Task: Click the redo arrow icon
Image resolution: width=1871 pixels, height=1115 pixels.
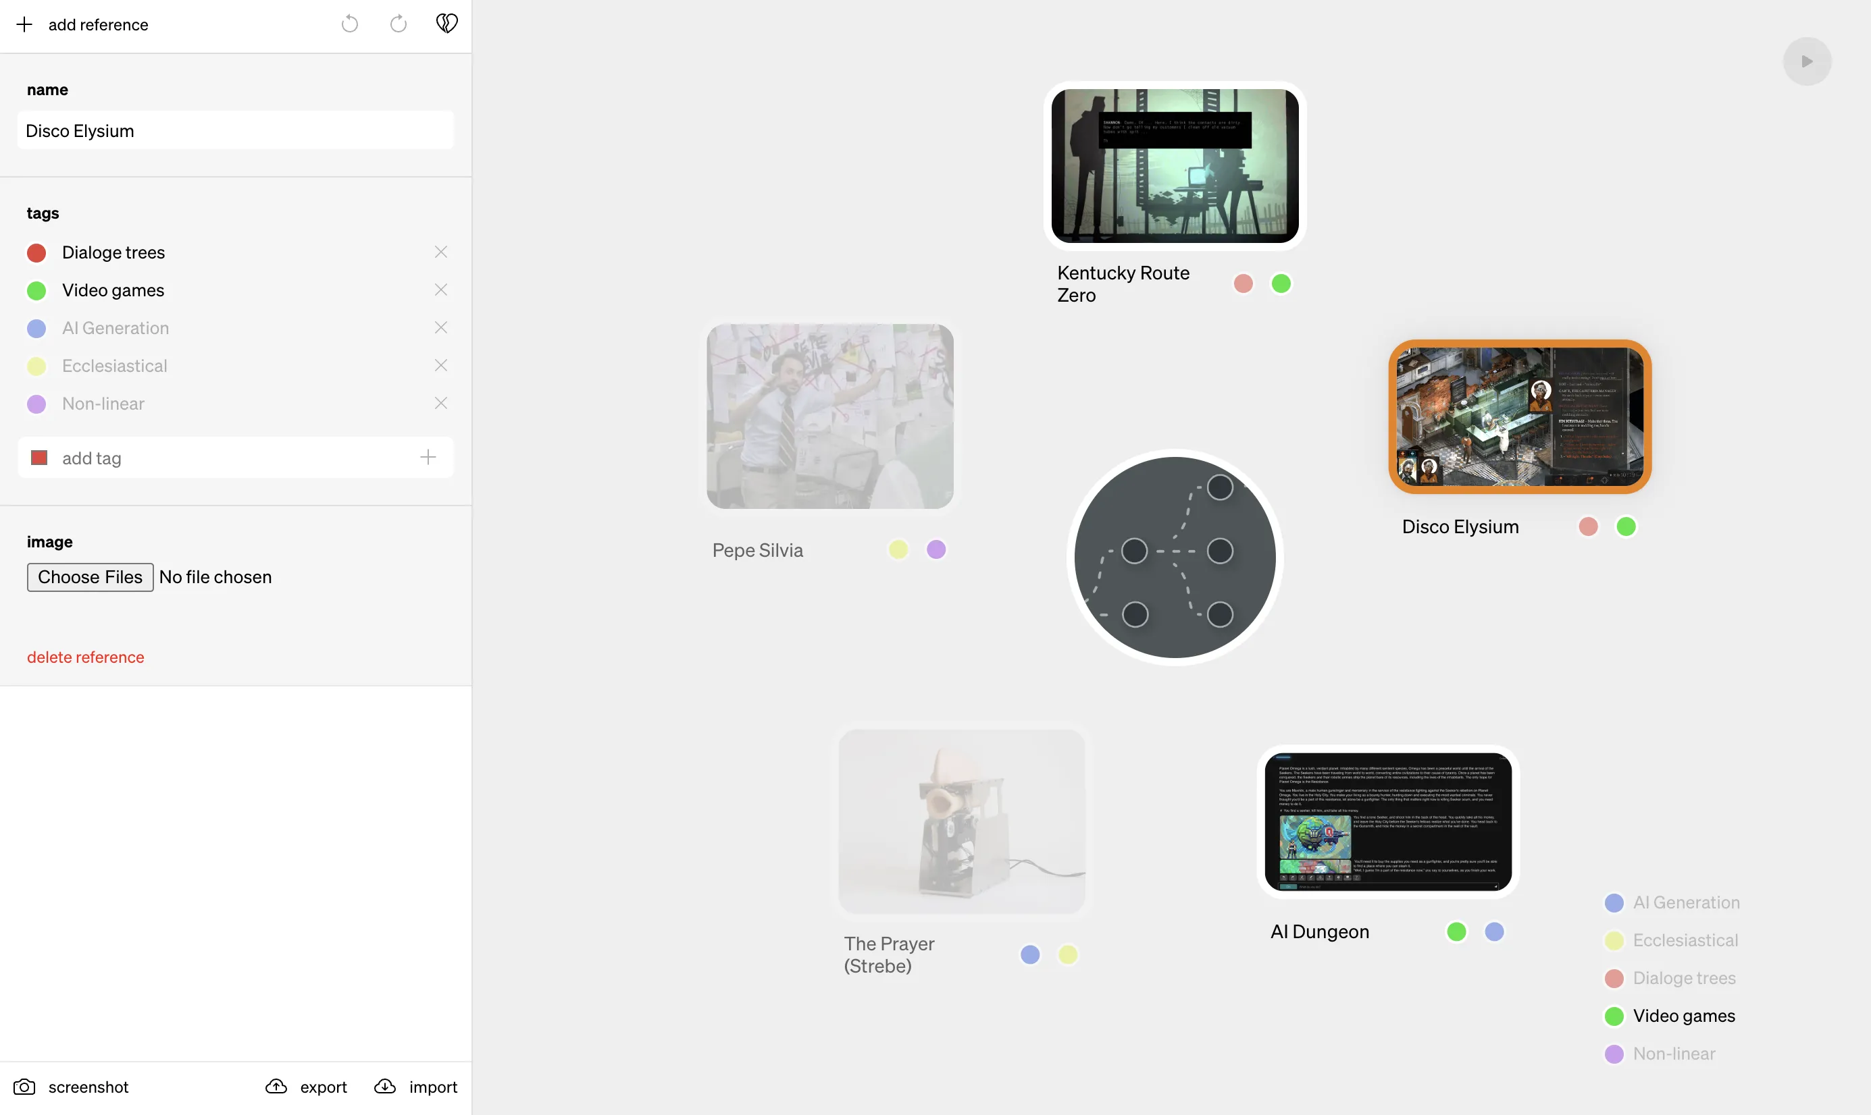Action: (399, 24)
